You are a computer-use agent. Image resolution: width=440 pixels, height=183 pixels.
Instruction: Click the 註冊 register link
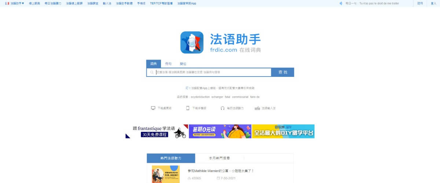420,3
